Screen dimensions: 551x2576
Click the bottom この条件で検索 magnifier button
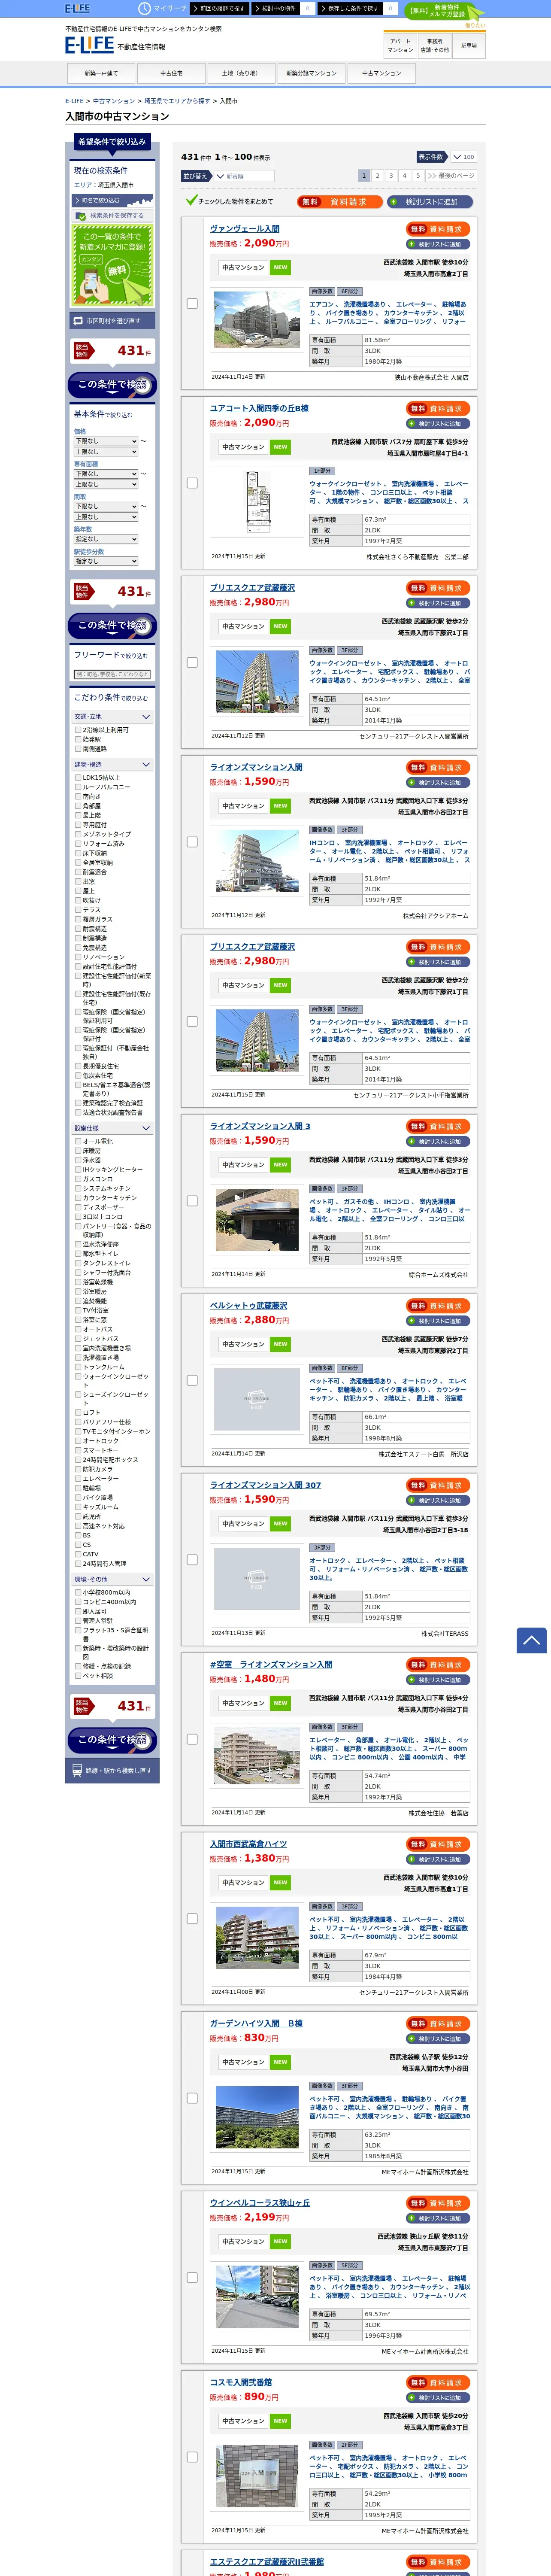tap(112, 1740)
